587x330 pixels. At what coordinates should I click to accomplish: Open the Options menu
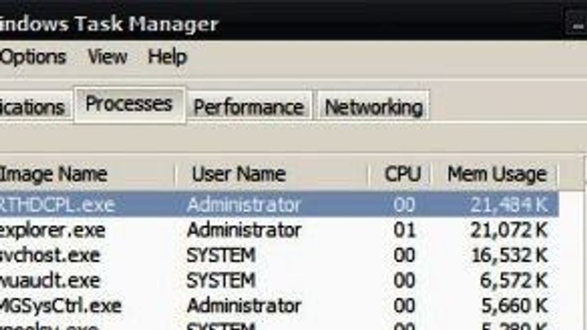point(33,57)
